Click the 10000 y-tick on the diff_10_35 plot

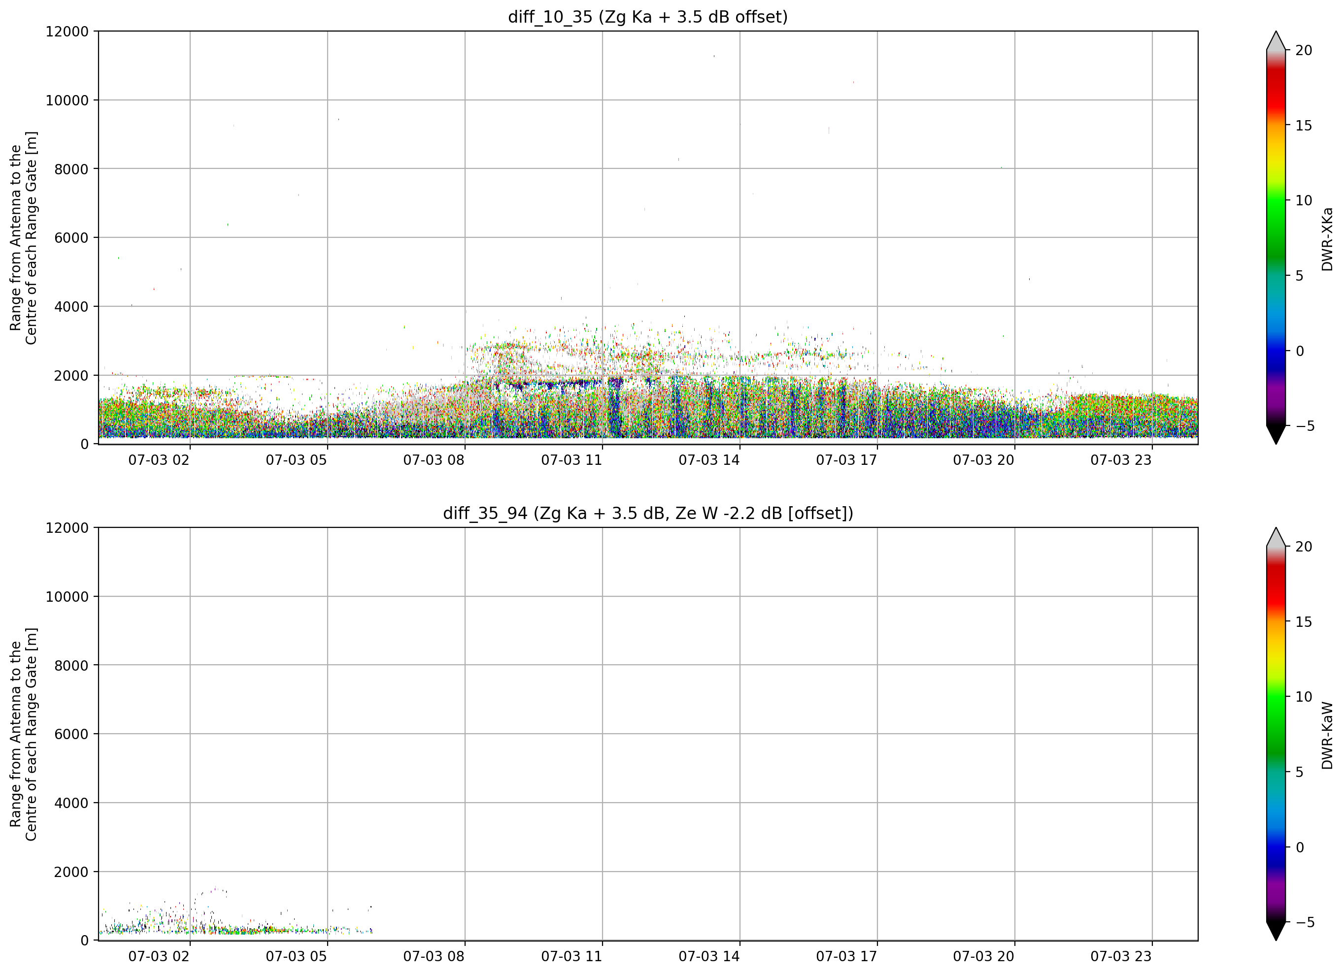point(67,101)
